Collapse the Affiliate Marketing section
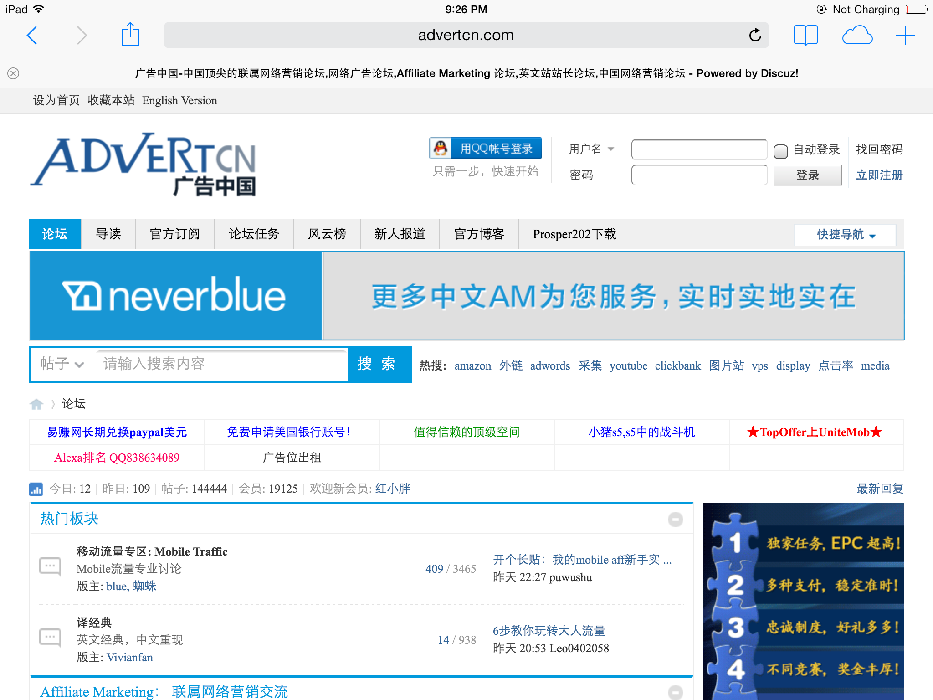The height and width of the screenshot is (700, 933). [675, 692]
